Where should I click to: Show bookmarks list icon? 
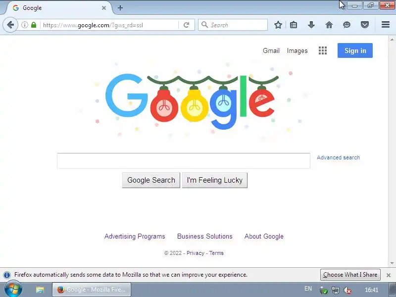coord(294,25)
